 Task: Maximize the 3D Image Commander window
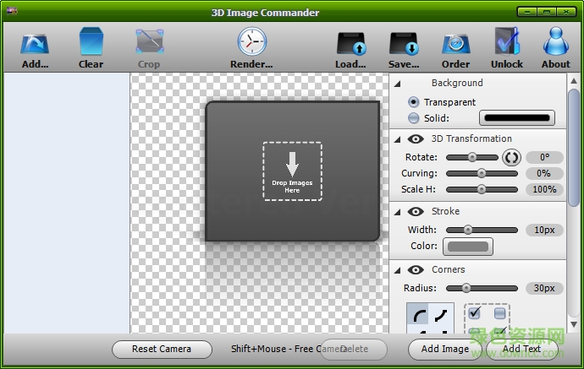click(547, 12)
